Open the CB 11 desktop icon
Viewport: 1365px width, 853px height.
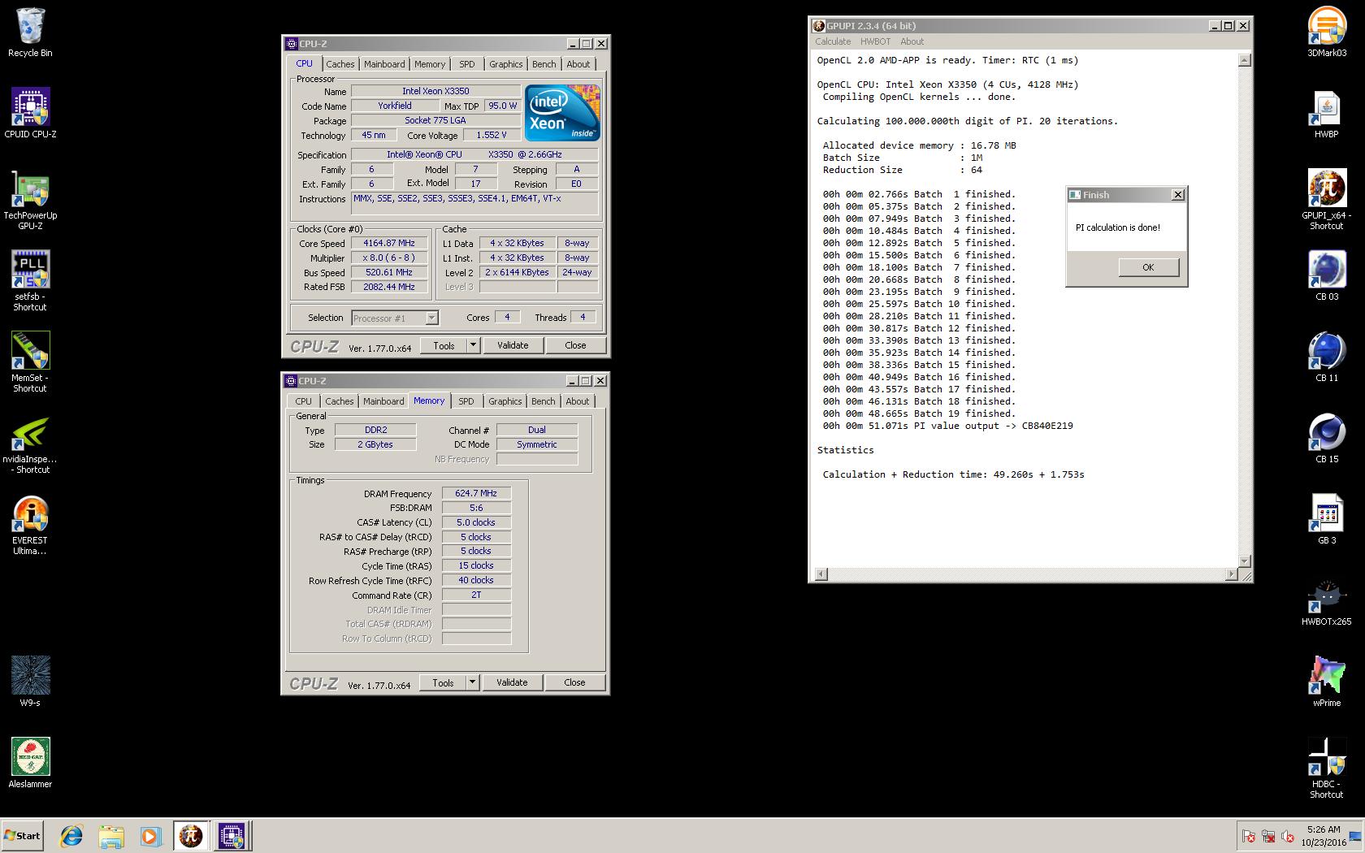[1327, 357]
